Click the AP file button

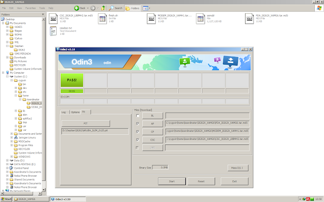click(x=152, y=124)
